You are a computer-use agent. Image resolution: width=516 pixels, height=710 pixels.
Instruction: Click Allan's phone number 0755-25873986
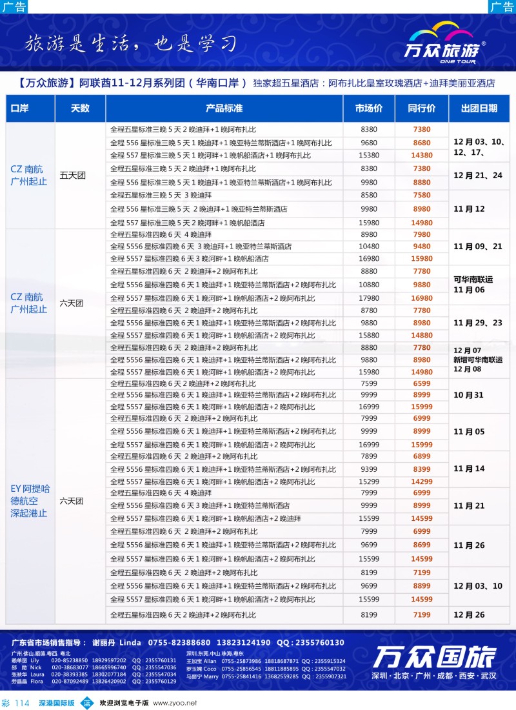click(241, 661)
